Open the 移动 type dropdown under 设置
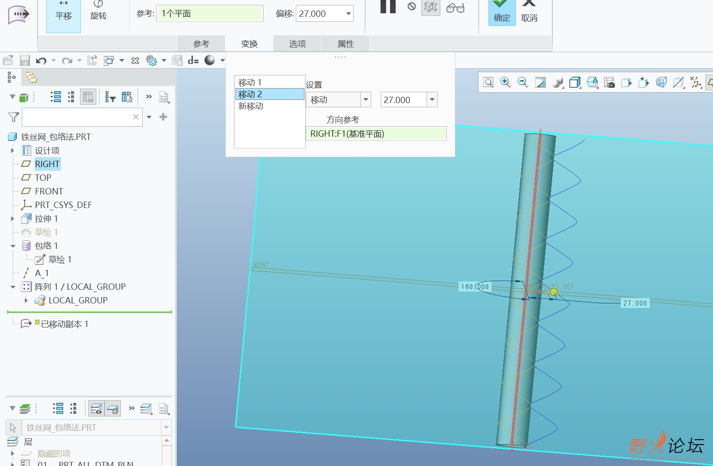The image size is (713, 466). pyautogui.click(x=366, y=99)
